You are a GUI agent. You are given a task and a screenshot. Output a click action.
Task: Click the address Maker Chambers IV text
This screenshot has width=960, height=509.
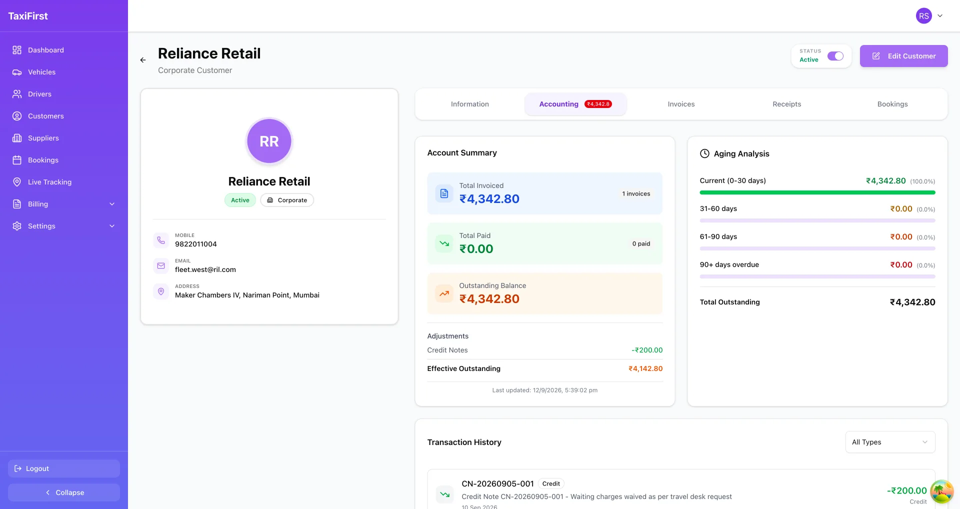[247, 295]
